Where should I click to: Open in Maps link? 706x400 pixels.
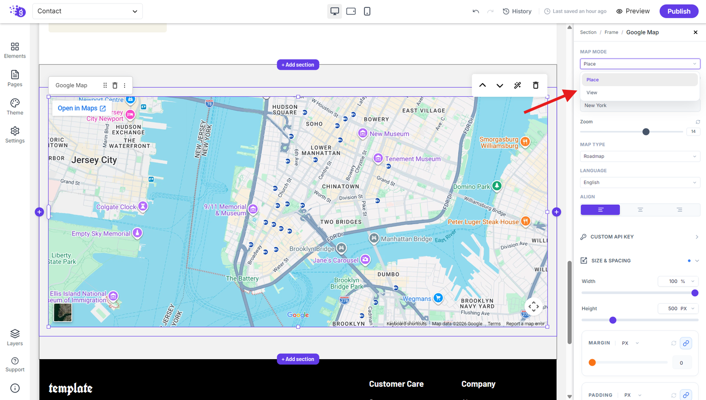(x=82, y=108)
